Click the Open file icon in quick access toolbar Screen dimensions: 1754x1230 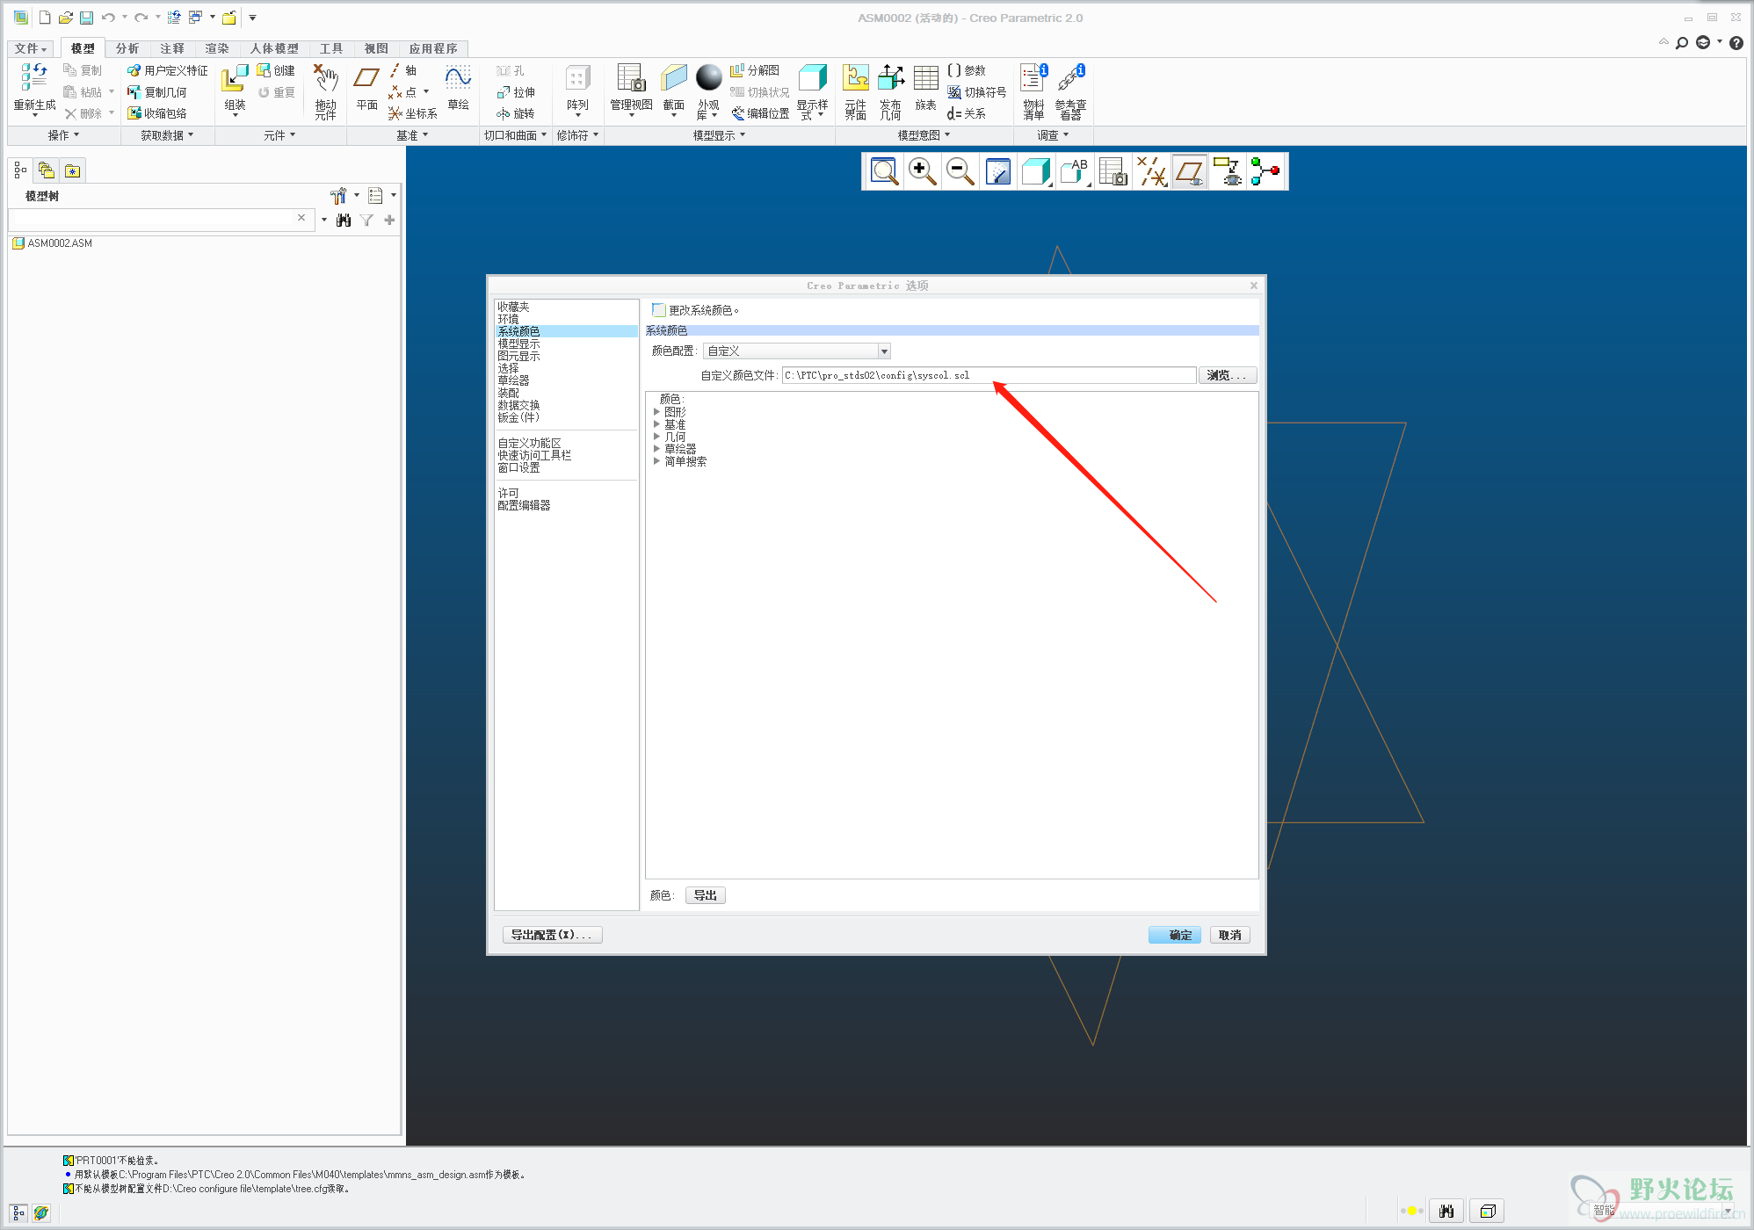click(x=65, y=18)
